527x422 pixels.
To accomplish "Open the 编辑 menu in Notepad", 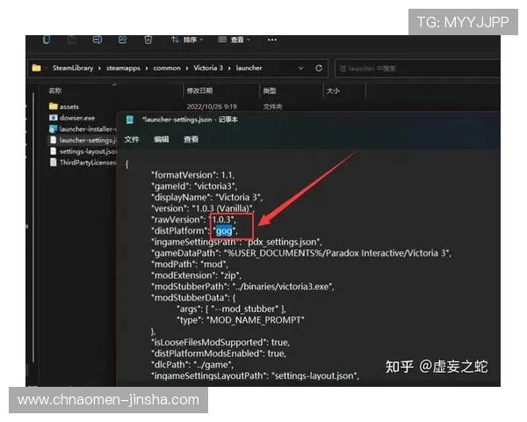I will coord(162,139).
